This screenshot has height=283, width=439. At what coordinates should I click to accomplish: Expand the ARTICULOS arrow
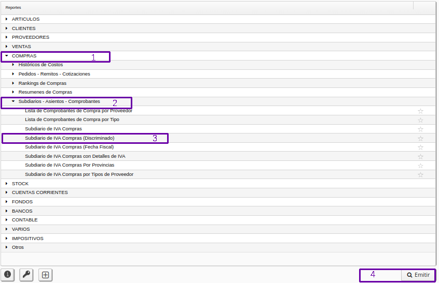6,19
